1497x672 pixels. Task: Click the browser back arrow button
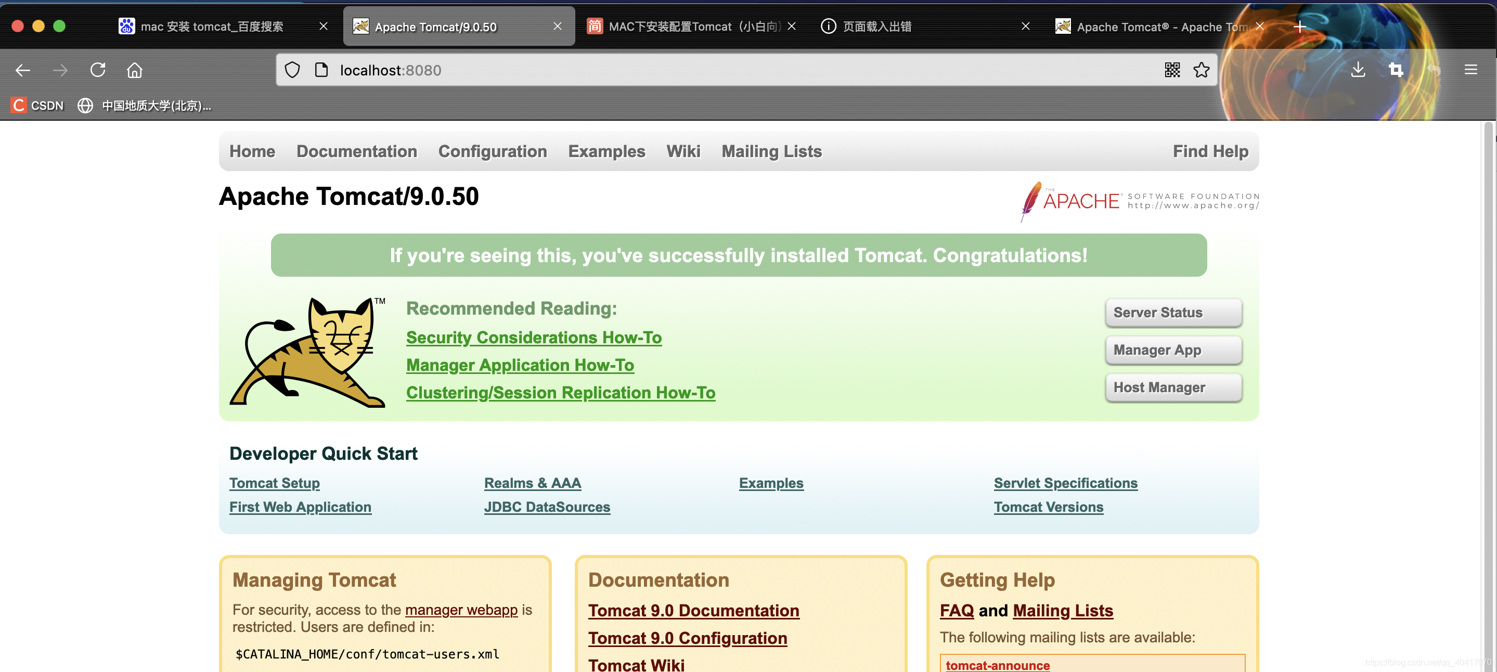click(23, 70)
